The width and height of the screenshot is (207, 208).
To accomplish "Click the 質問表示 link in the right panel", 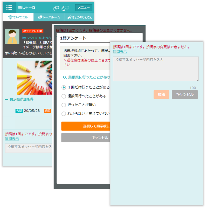I will (x=120, y=52).
